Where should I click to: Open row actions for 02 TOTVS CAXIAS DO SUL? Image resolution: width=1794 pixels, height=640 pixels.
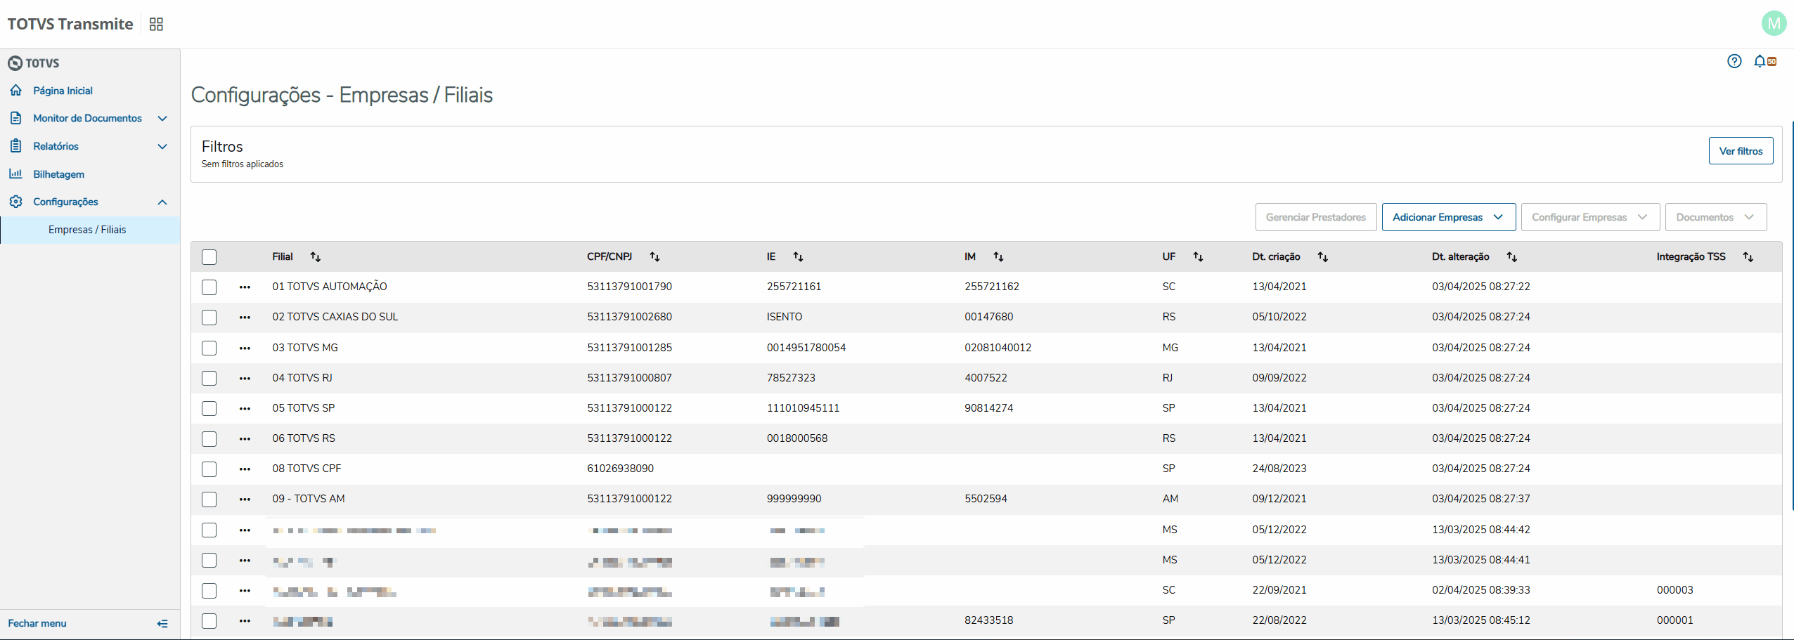[x=245, y=318]
